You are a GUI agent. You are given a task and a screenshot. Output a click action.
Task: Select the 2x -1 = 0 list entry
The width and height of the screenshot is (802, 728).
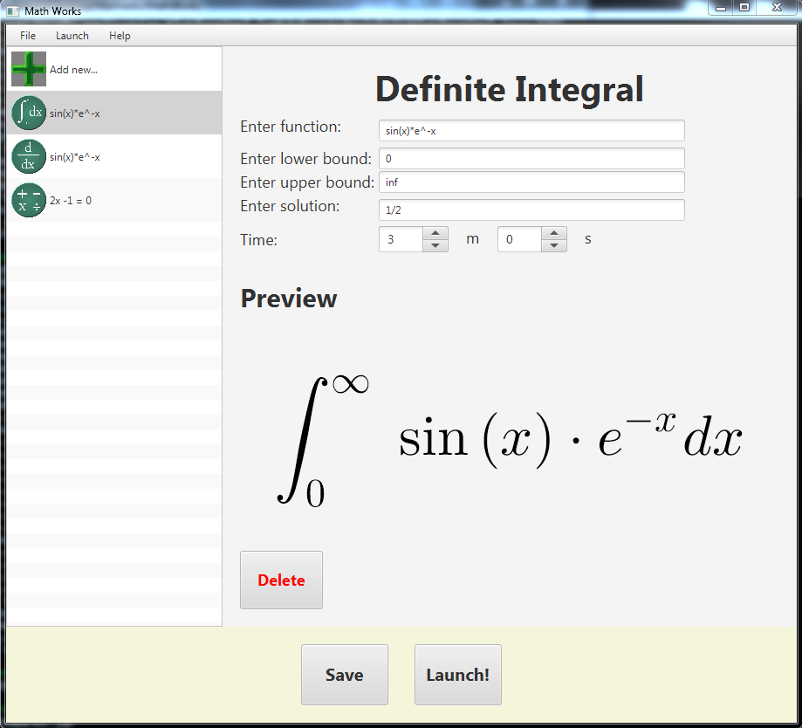pyautogui.click(x=114, y=200)
